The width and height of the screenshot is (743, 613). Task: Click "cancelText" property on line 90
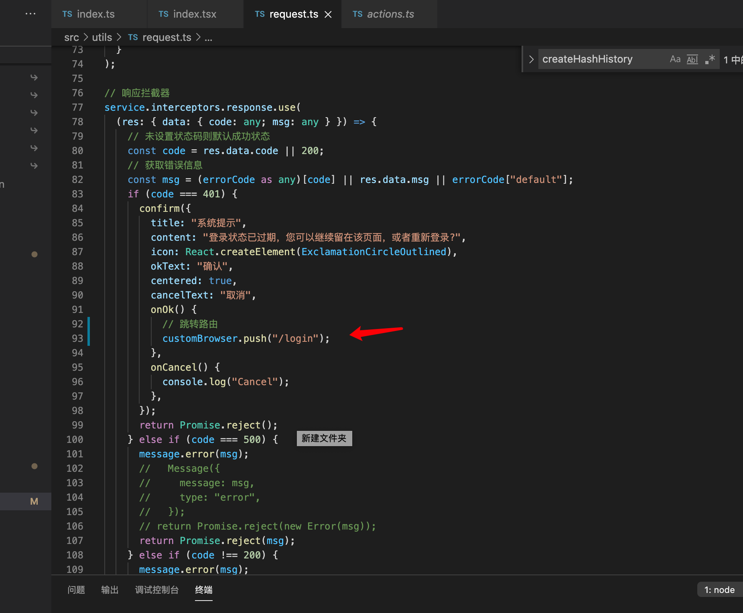[180, 295]
